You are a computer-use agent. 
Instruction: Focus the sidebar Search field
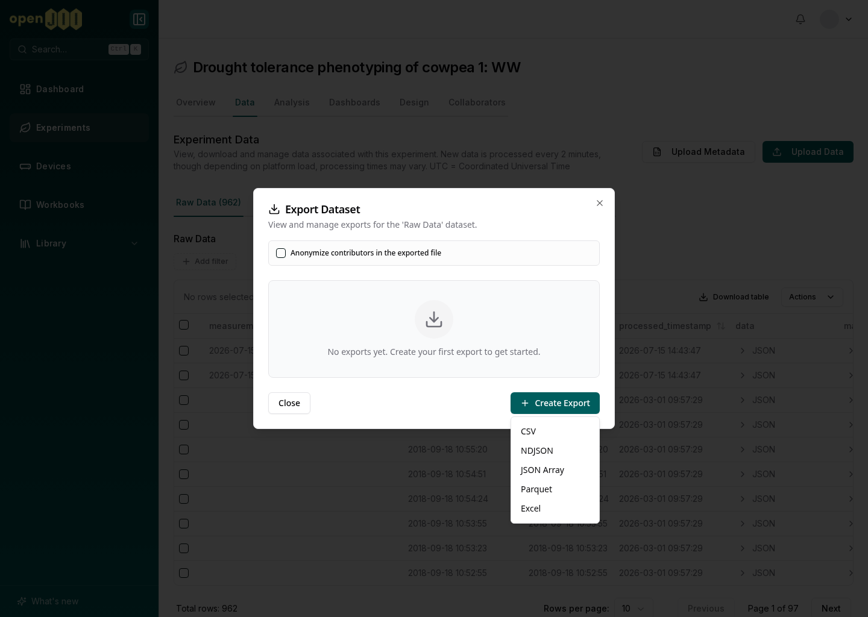pos(79,49)
